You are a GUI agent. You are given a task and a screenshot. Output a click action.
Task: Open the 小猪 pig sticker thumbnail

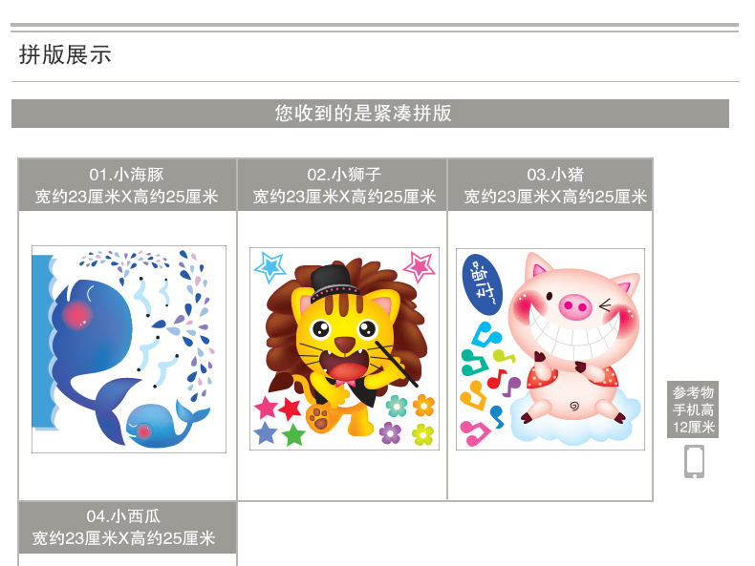click(x=550, y=349)
